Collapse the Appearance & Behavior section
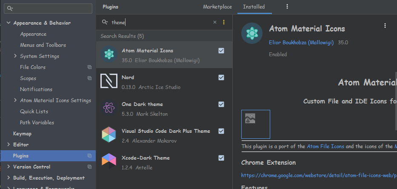This screenshot has width=397, height=189. (9, 23)
